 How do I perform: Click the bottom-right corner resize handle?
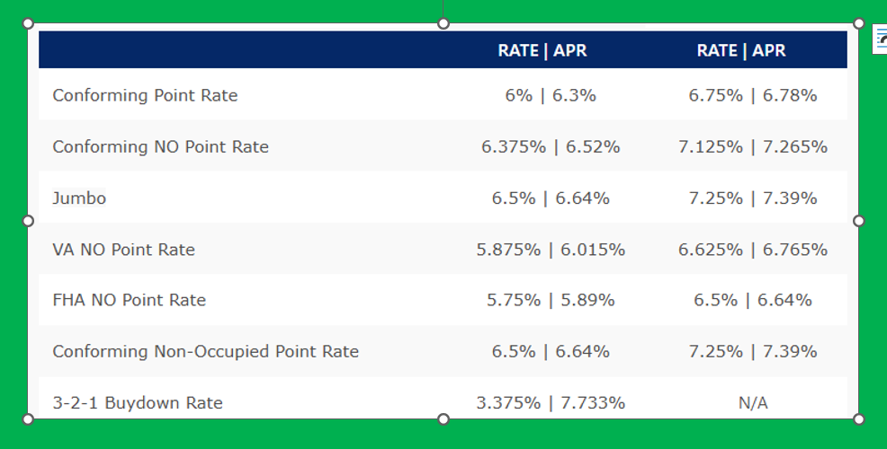[x=858, y=418]
